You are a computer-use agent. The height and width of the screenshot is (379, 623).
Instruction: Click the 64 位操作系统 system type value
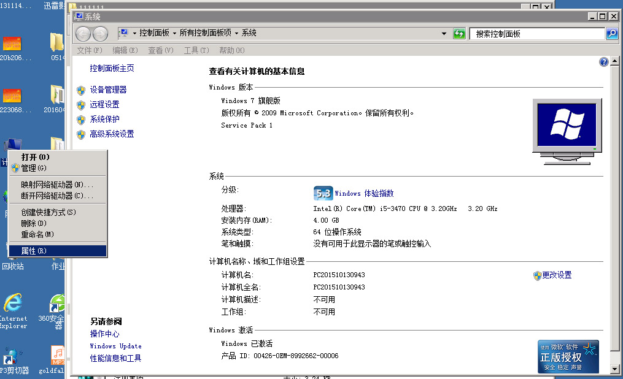point(338,232)
